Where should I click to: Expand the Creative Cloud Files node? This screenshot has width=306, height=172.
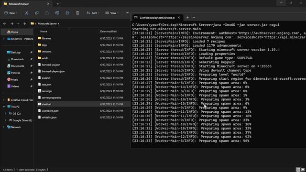click(3, 100)
